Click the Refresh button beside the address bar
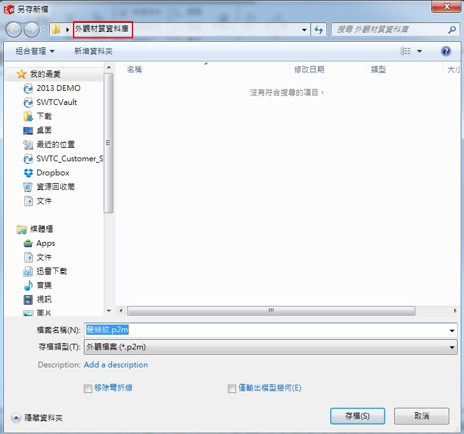 319,29
